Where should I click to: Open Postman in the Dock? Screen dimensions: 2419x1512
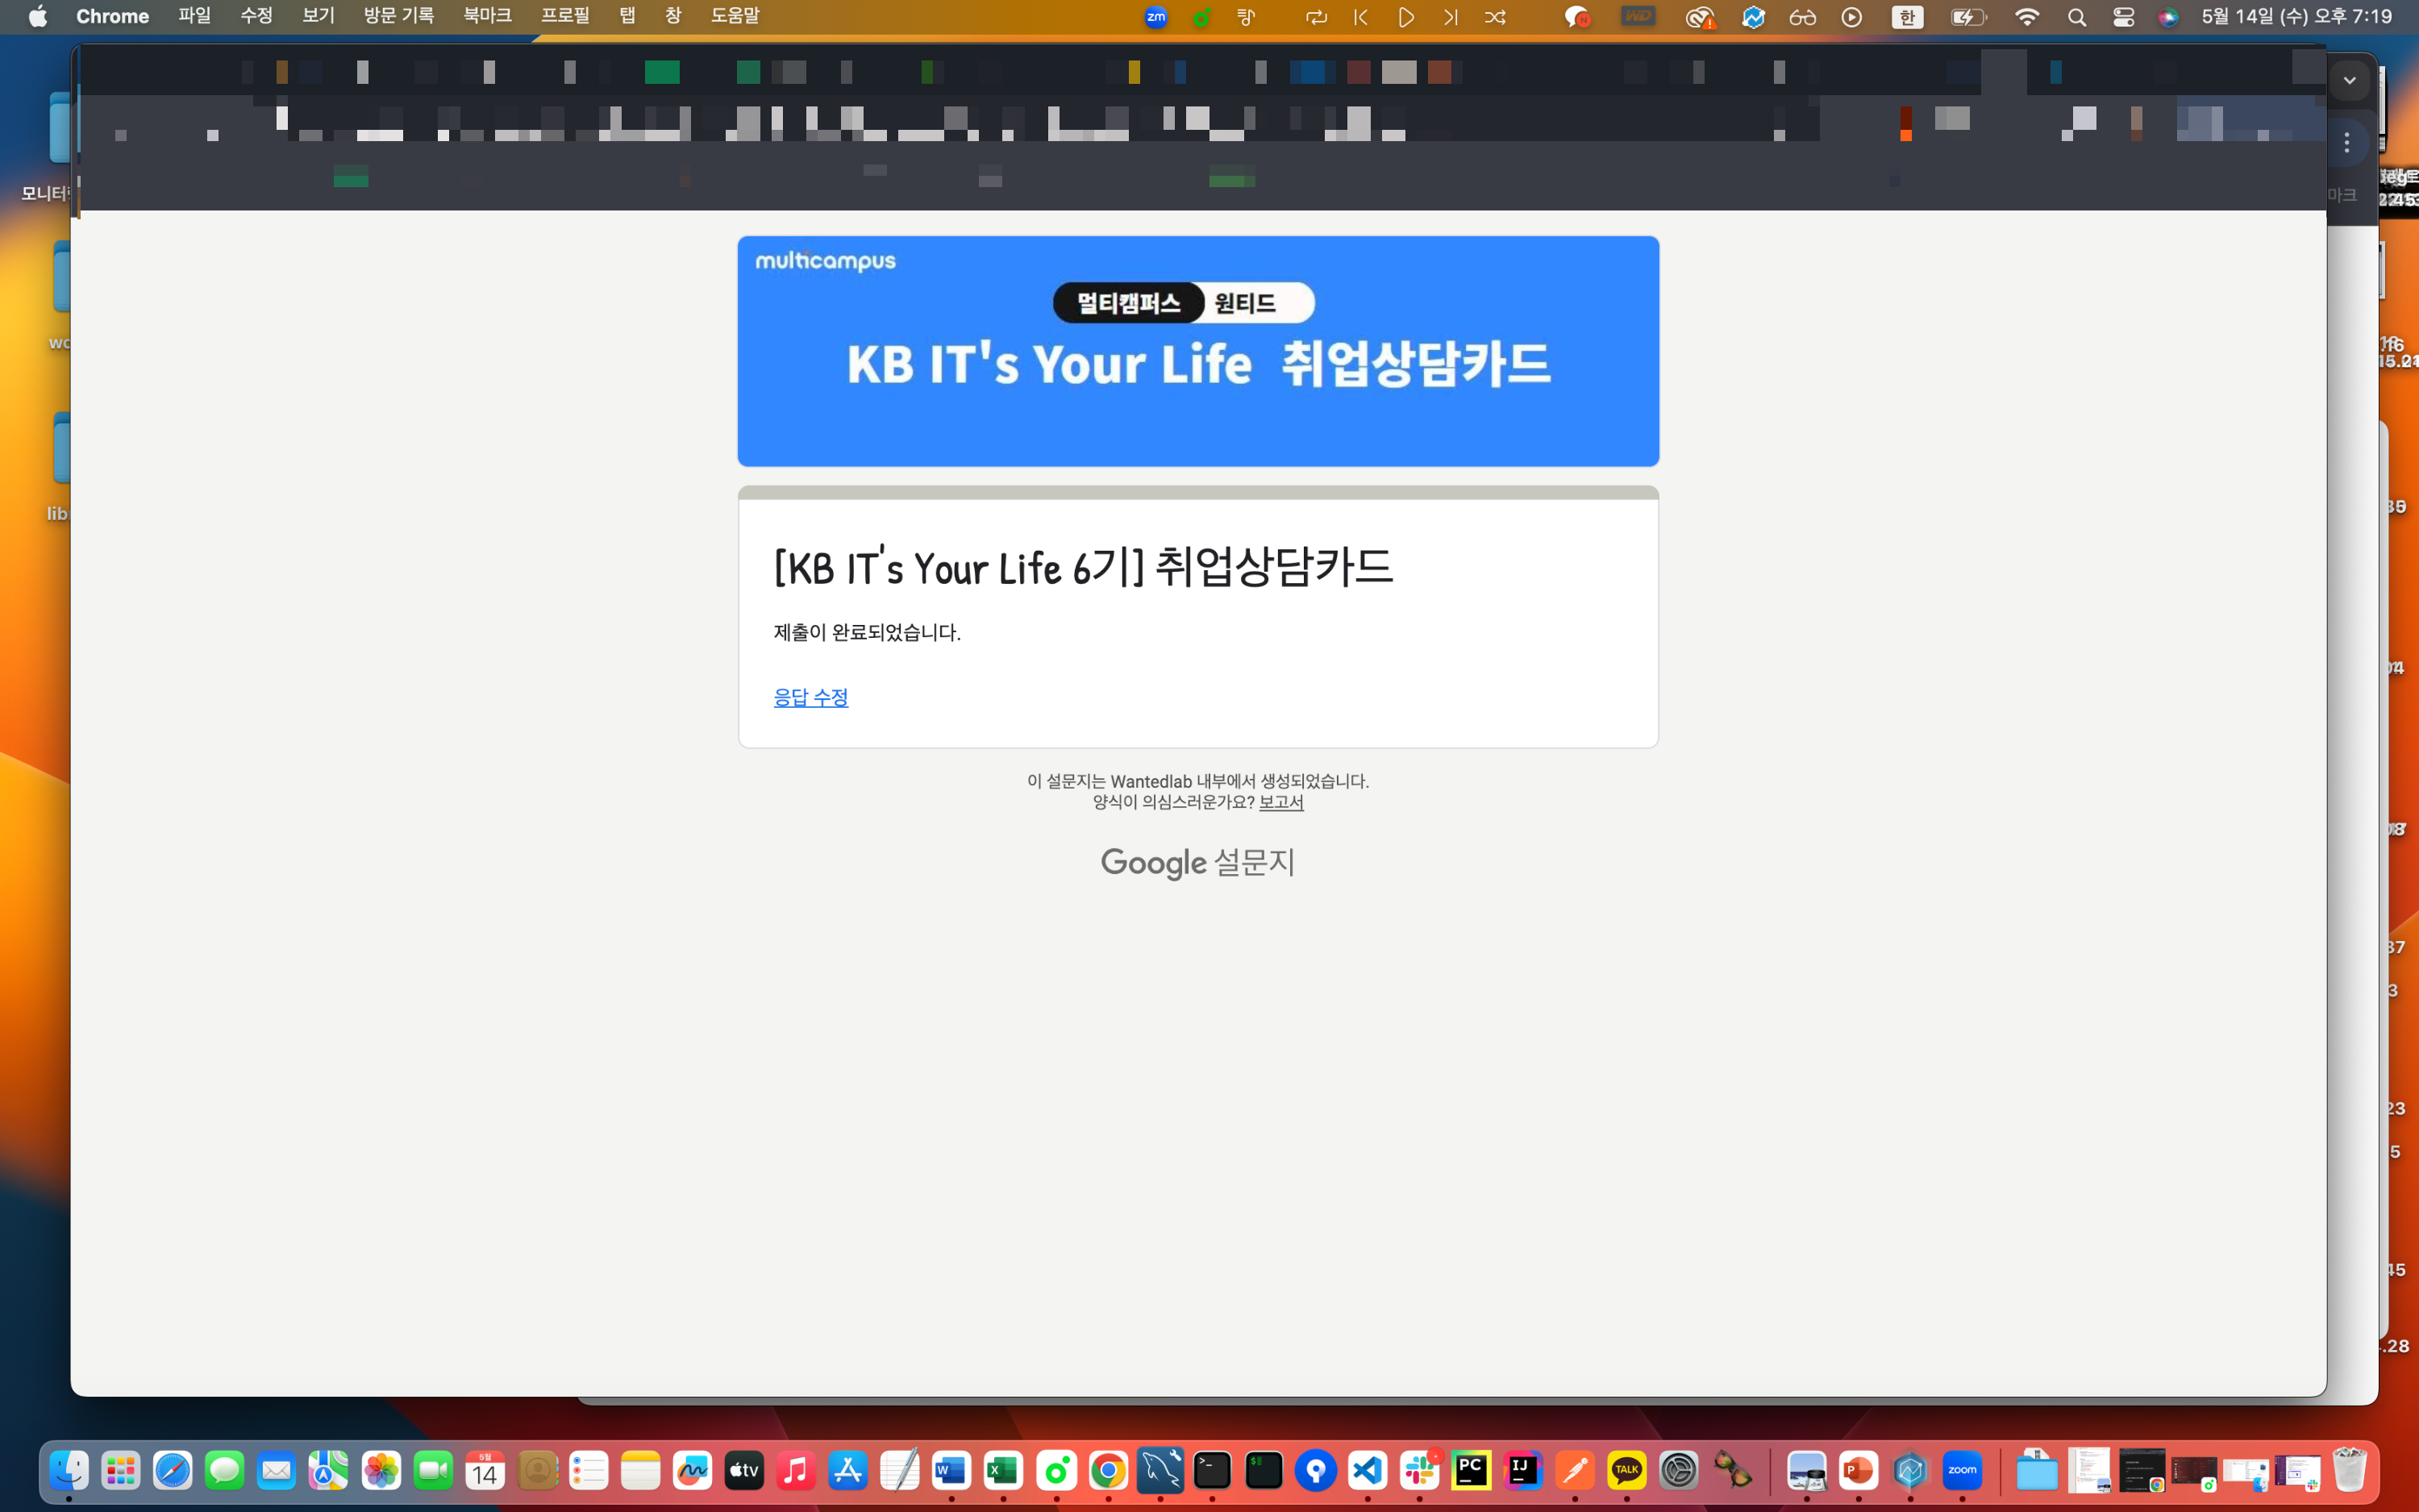(x=1576, y=1470)
